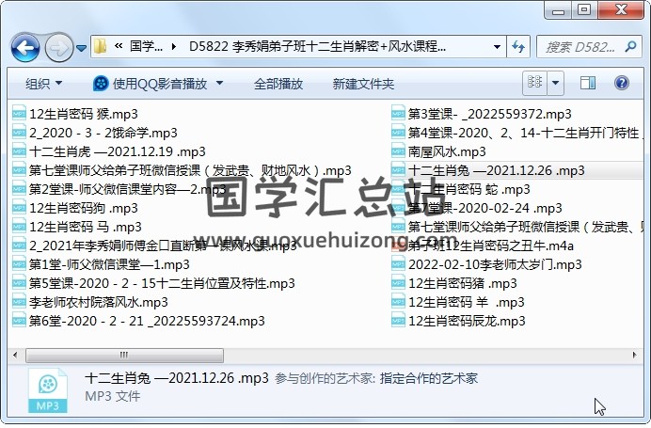Select file 12生肖密码猪 .mp3
Viewport: 651px width, 428px height.
pos(463,283)
